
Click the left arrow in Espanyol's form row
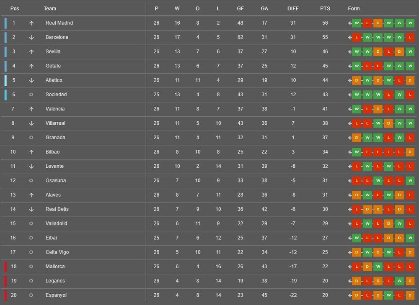(x=350, y=295)
